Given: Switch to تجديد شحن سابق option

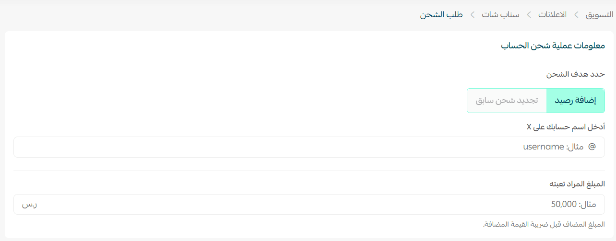Looking at the screenshot, I should (507, 101).
